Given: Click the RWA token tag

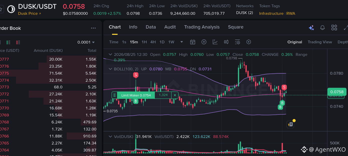Looking at the screenshot, I should 291,14.
